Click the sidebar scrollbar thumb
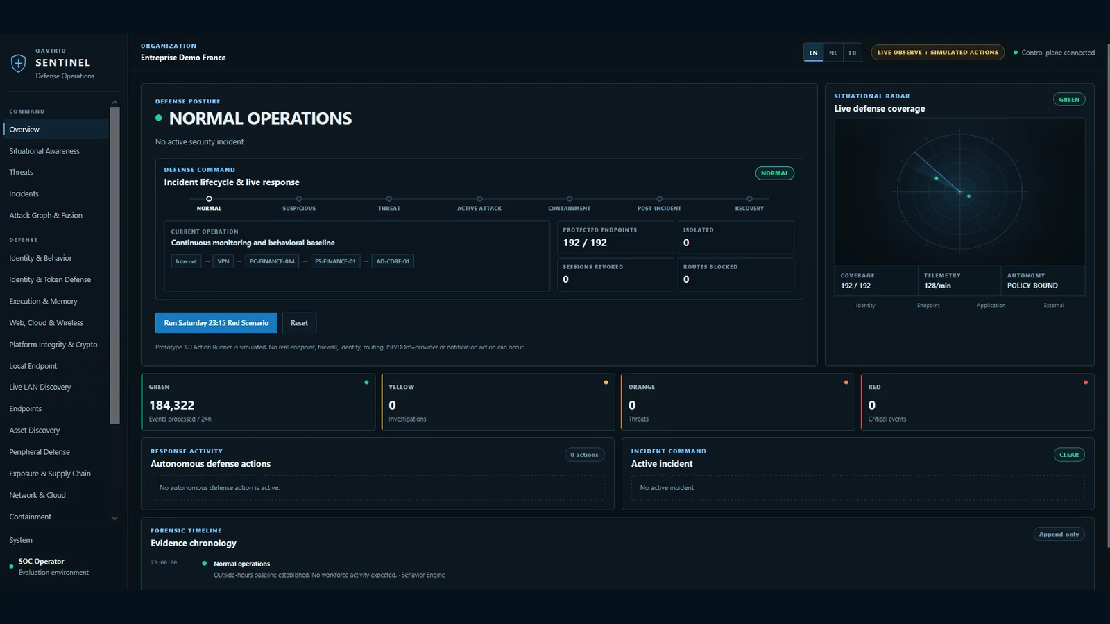This screenshot has height=624, width=1110. tap(114, 266)
